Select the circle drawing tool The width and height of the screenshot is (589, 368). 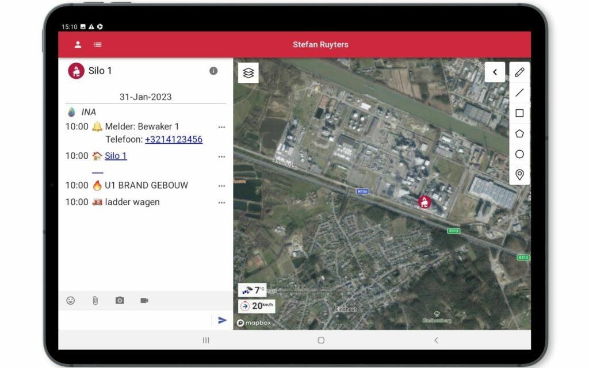tap(519, 154)
